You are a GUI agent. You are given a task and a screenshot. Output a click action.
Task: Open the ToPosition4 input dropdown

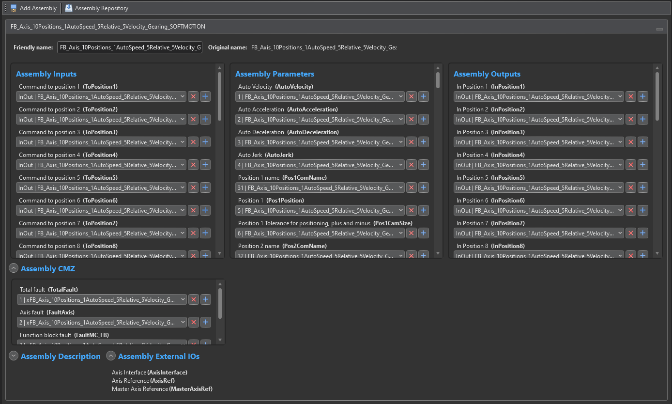(x=101, y=165)
